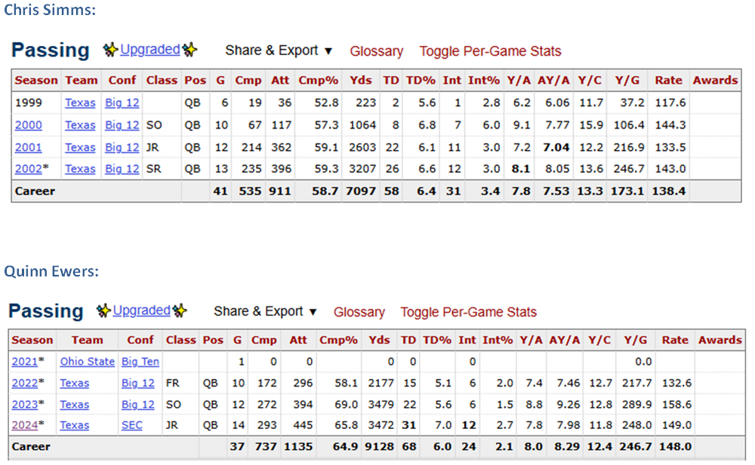Screen dimensions: 755x465
Task: Click the SEC conference link
Action: [x=131, y=425]
